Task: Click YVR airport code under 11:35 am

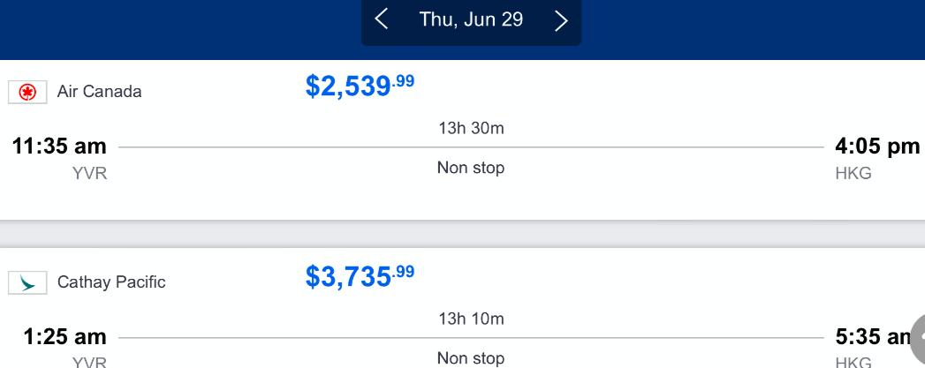Action: click(89, 174)
